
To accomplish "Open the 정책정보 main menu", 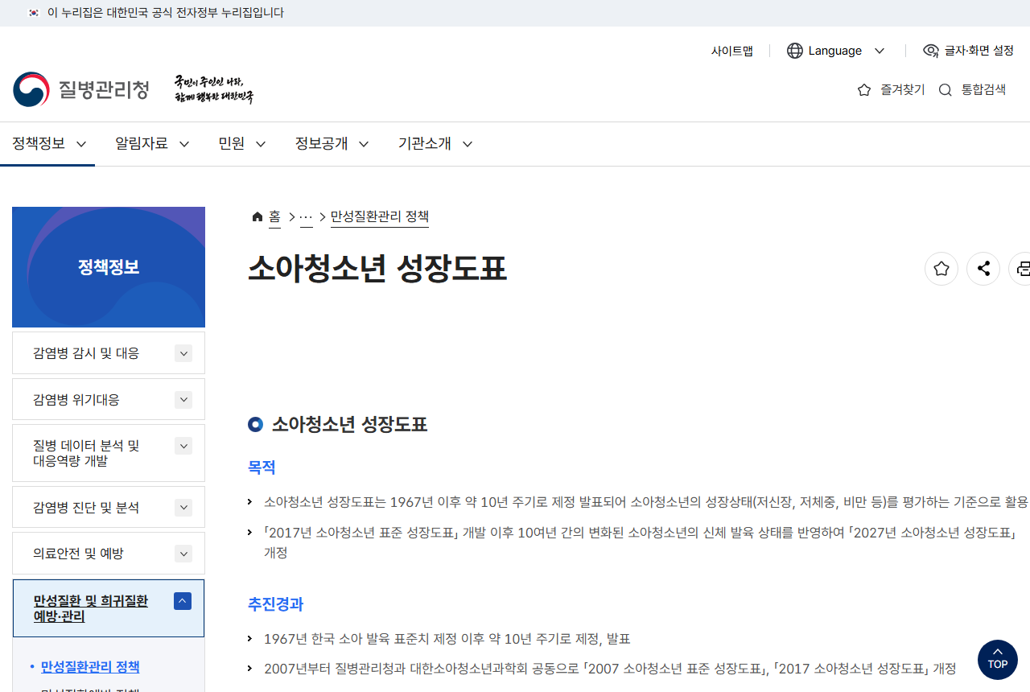I will click(48, 144).
